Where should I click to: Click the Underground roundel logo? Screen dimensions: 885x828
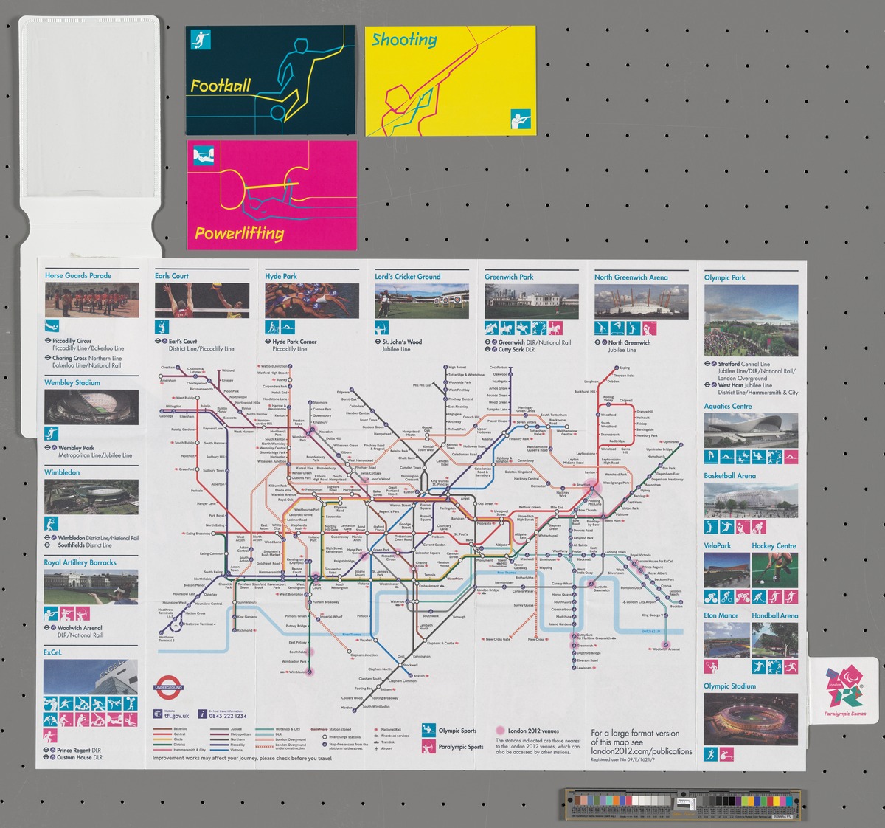(169, 687)
